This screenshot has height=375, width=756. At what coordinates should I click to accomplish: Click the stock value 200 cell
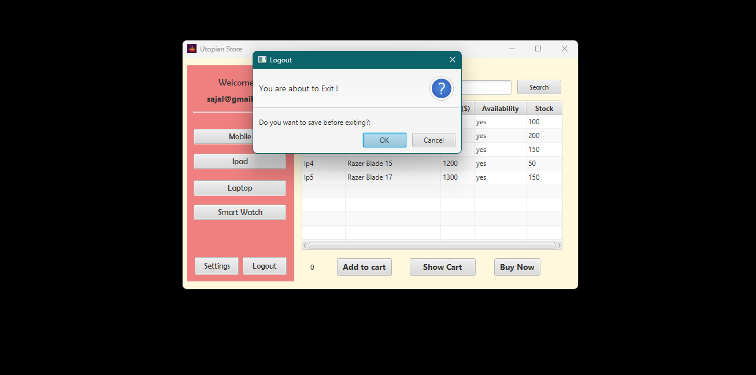point(544,136)
